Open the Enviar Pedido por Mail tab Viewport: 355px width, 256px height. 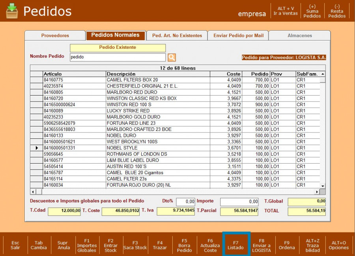point(238,35)
